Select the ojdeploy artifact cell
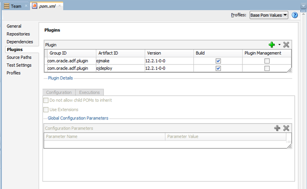 (x=120, y=68)
